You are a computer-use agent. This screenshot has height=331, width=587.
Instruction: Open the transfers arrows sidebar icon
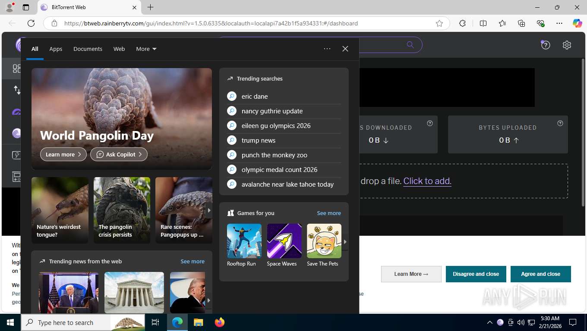click(17, 90)
